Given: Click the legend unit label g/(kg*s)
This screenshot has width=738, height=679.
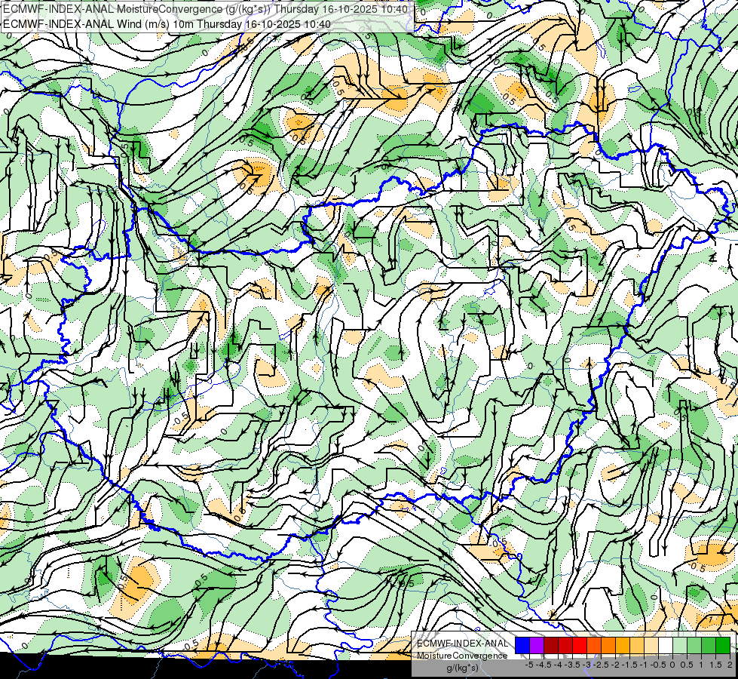Looking at the screenshot, I should 462,668.
